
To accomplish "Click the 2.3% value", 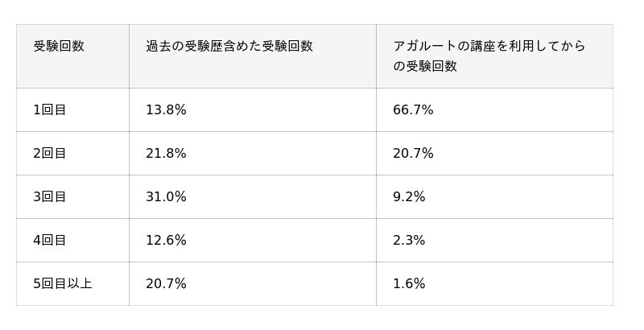I will pos(409,241).
